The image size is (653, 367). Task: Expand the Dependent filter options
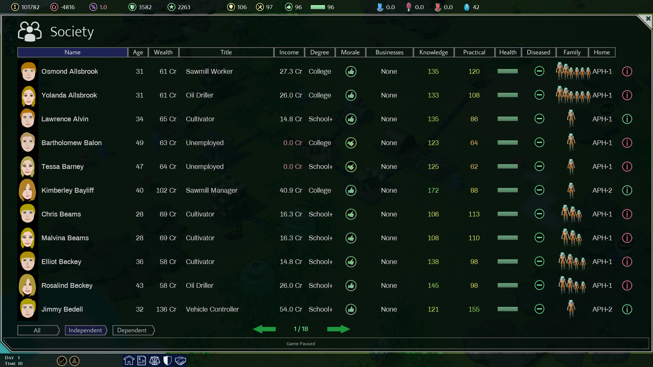click(133, 330)
